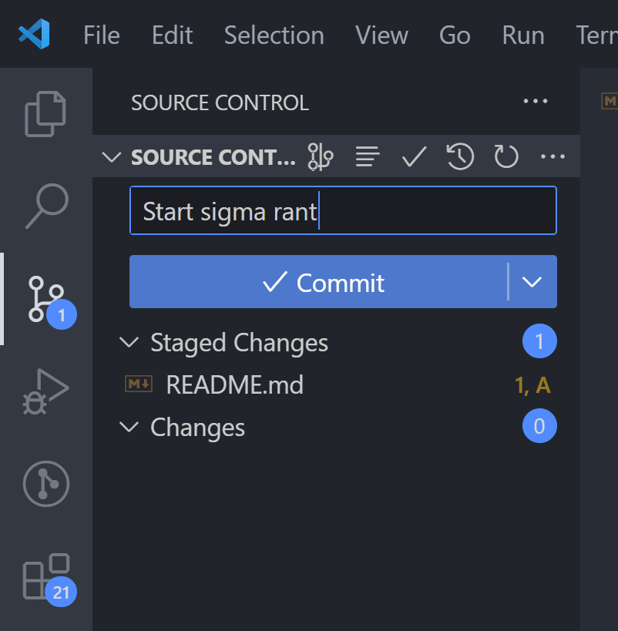Click the commit message input box

[343, 211]
